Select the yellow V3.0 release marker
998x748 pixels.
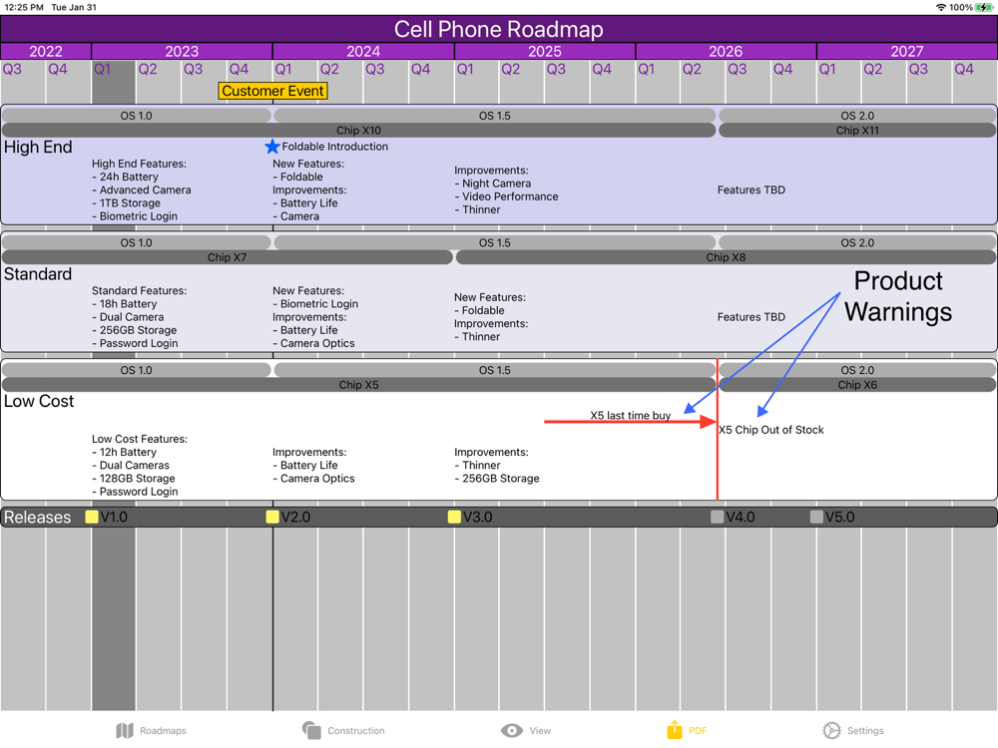pos(454,517)
